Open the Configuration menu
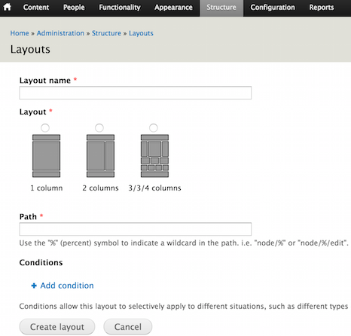 pos(273,8)
